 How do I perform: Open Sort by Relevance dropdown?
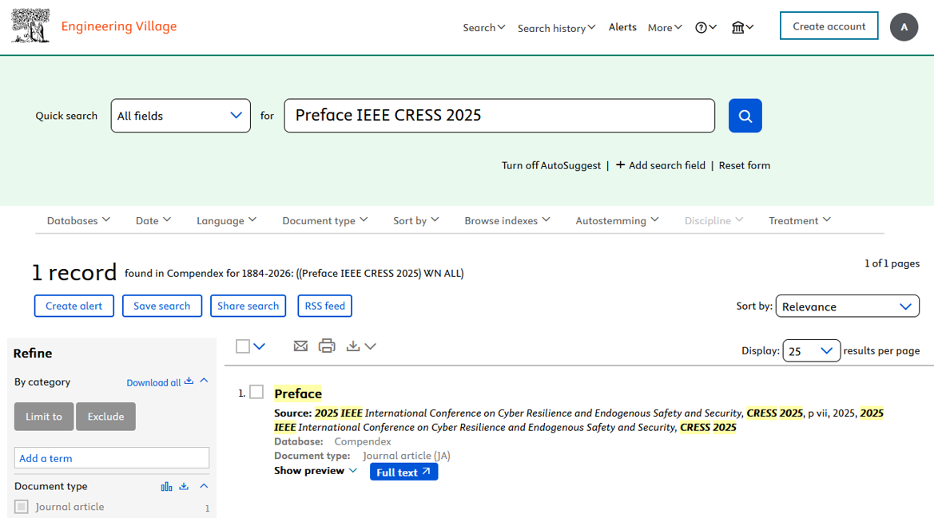click(847, 306)
